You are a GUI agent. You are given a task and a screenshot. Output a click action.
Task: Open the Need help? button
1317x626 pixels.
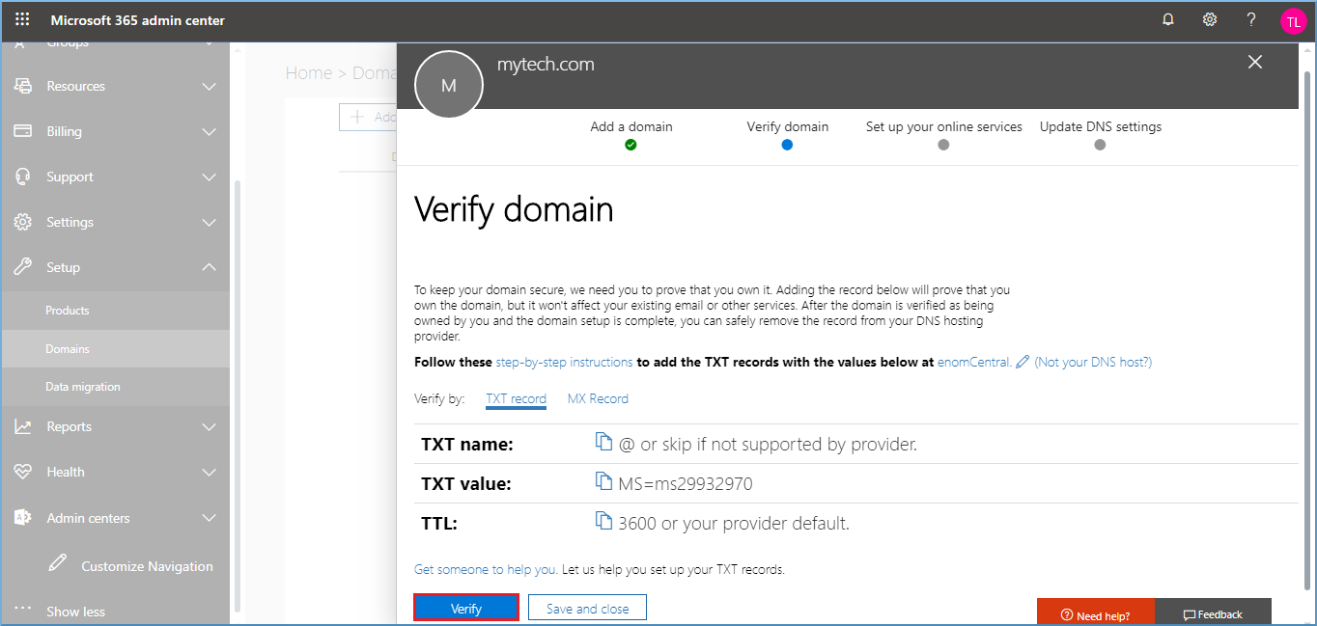pyautogui.click(x=1095, y=612)
